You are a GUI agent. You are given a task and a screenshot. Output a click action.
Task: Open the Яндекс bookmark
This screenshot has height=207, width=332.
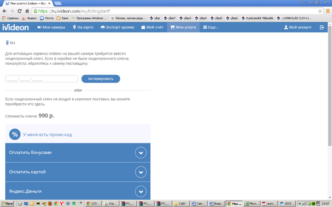(29, 18)
